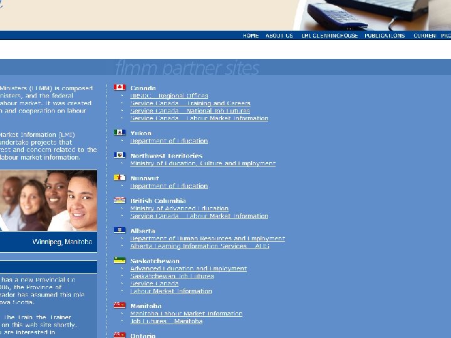Image resolution: width=451 pixels, height=338 pixels.
Task: Open Canada's Service Canada Labour Market Information link
Action: 199,118
